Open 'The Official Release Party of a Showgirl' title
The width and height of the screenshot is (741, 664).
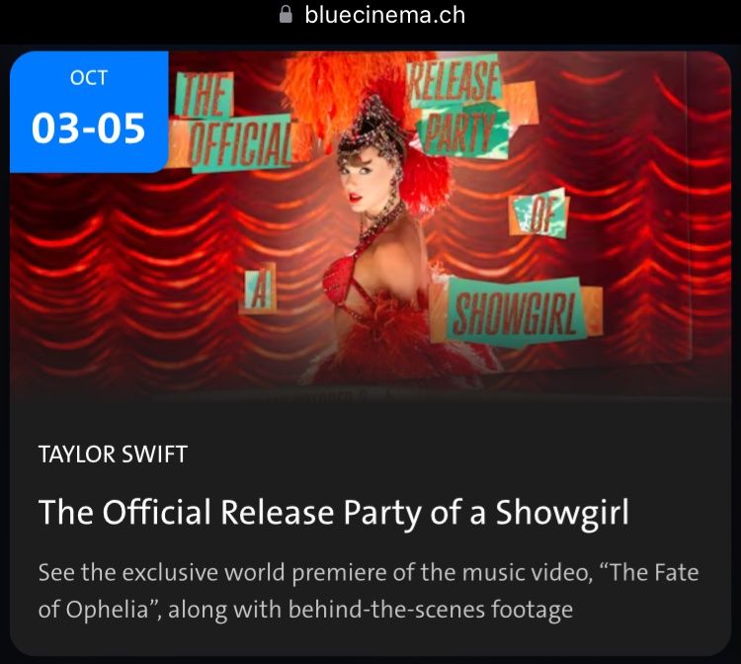tap(334, 512)
